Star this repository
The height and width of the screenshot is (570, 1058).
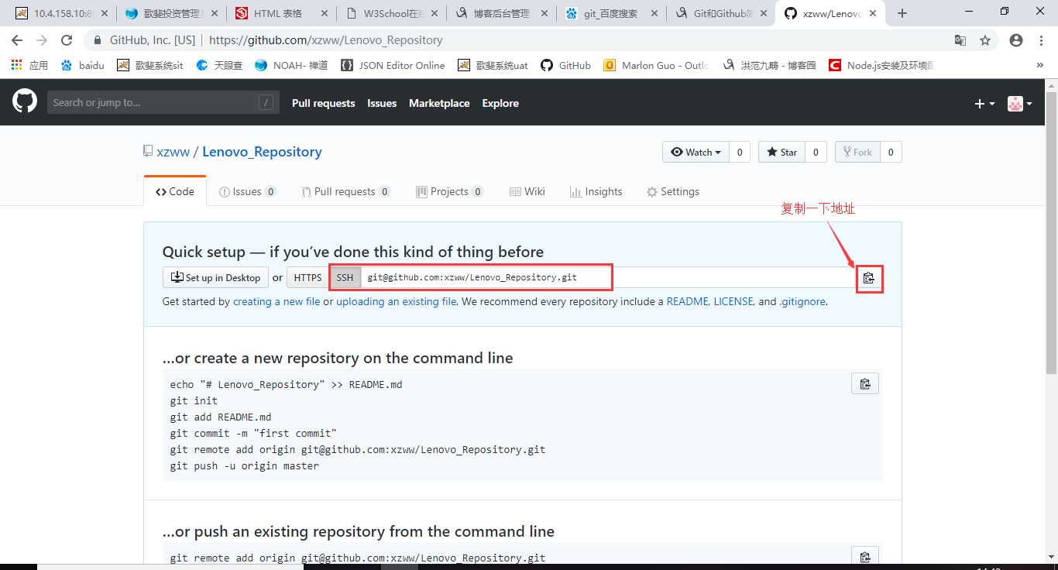pyautogui.click(x=781, y=152)
